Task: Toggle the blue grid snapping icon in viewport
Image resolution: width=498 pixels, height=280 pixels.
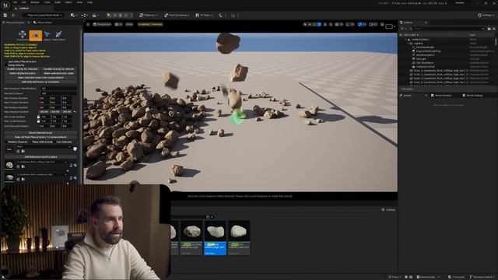Action: click(359, 24)
